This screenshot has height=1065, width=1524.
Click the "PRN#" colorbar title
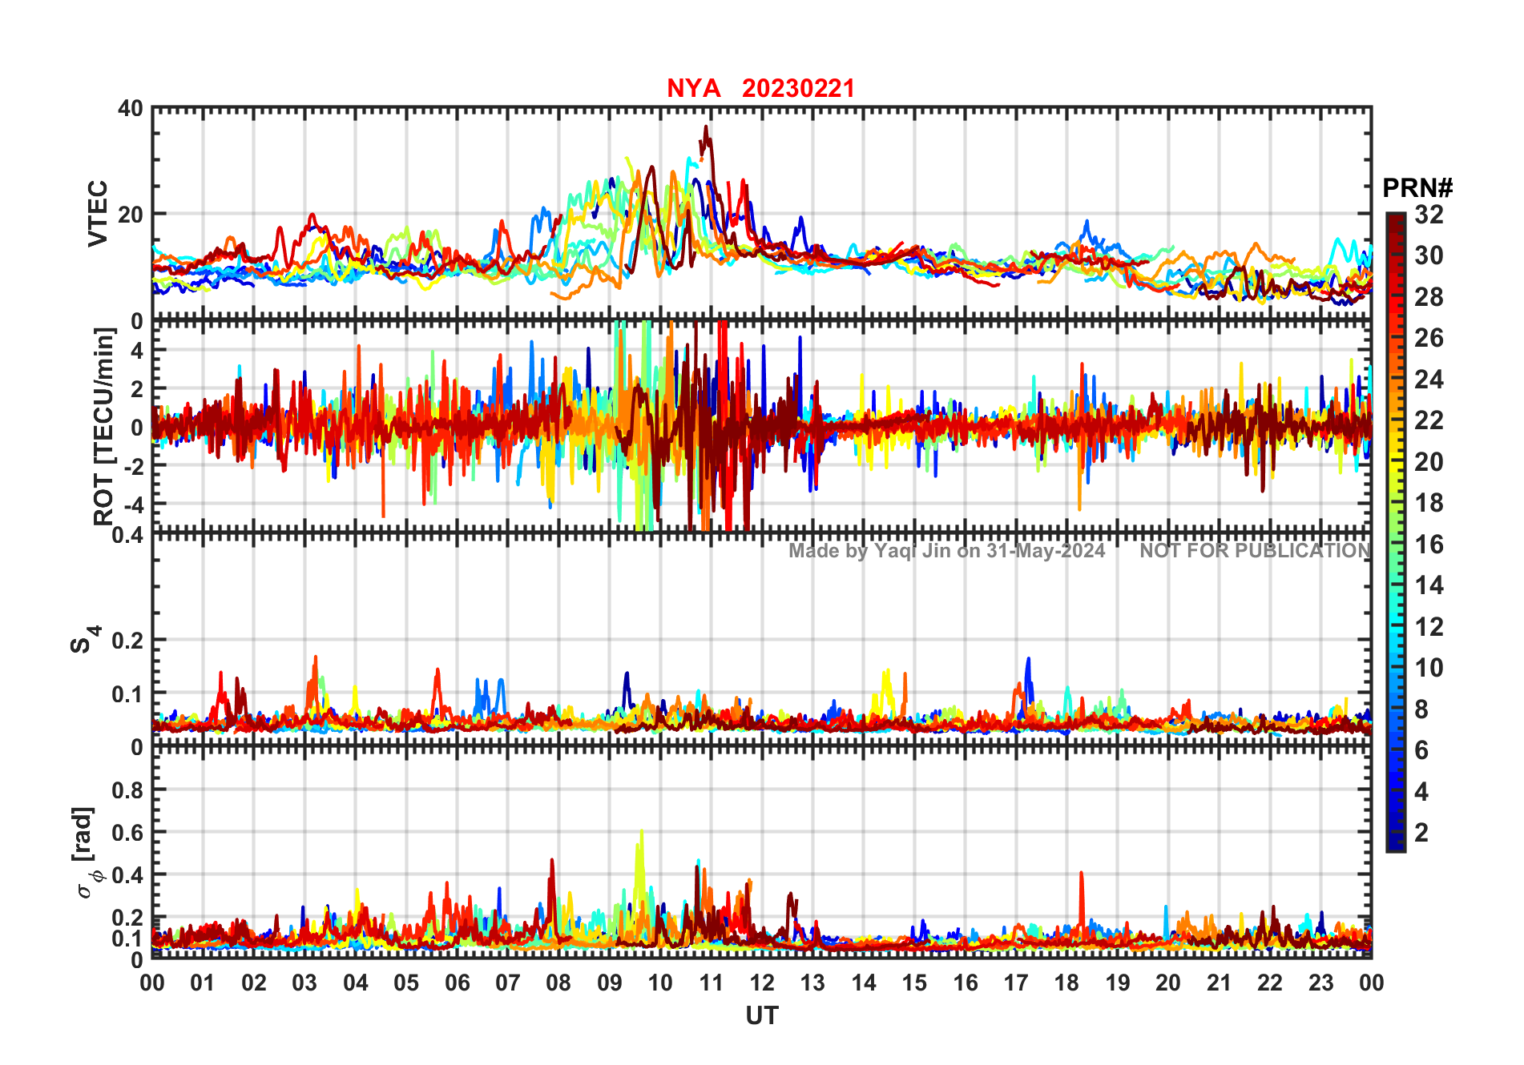(x=1417, y=188)
